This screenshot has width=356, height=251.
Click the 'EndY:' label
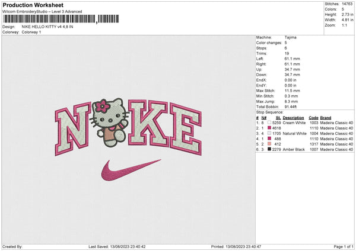[261, 85]
